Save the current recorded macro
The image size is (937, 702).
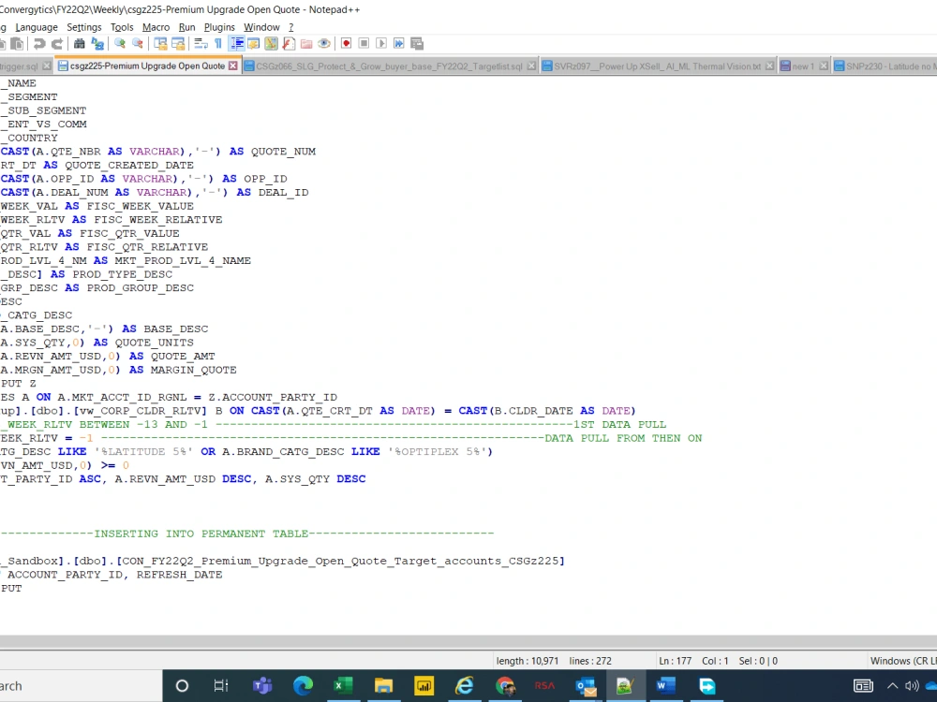(x=417, y=44)
